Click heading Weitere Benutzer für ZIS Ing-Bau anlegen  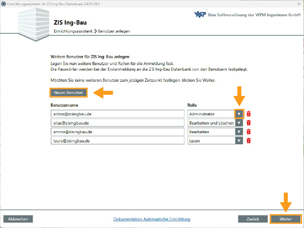coord(90,57)
